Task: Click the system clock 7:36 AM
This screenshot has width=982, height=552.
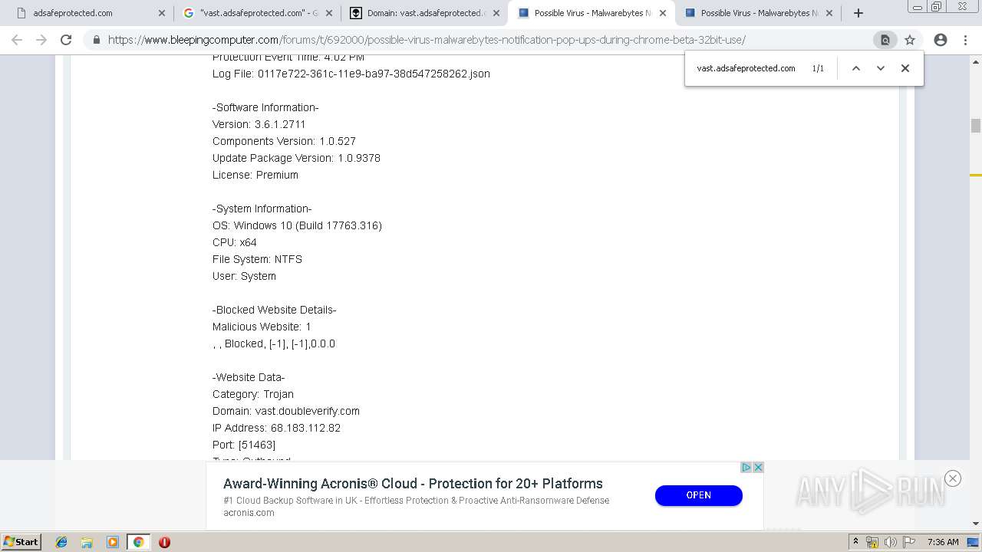Action: [943, 542]
